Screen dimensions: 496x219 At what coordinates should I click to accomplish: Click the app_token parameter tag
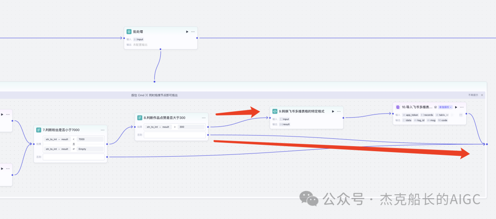coord(410,115)
